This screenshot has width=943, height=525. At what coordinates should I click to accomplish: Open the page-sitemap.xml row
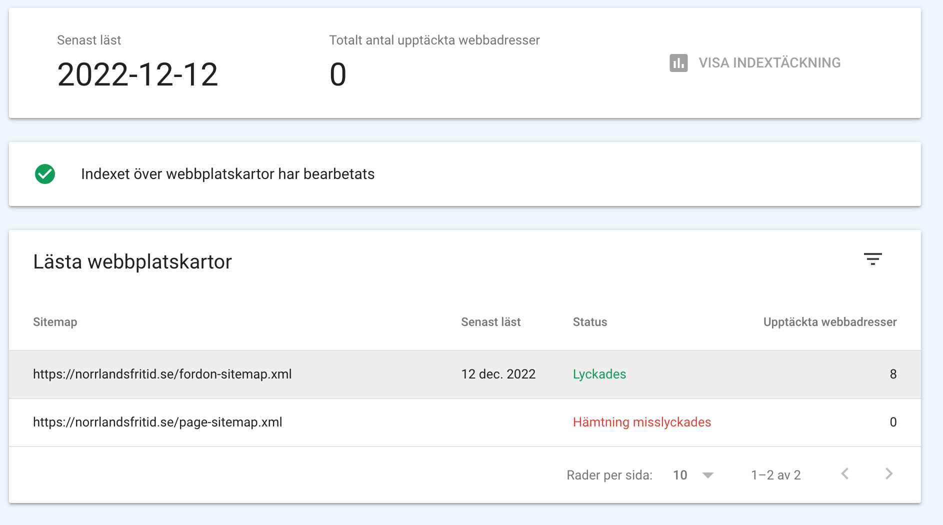click(x=157, y=422)
